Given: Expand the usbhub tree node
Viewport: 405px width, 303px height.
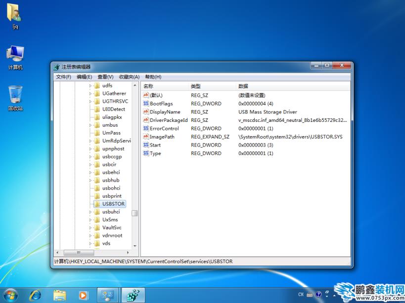Looking at the screenshot, I should tap(90, 180).
